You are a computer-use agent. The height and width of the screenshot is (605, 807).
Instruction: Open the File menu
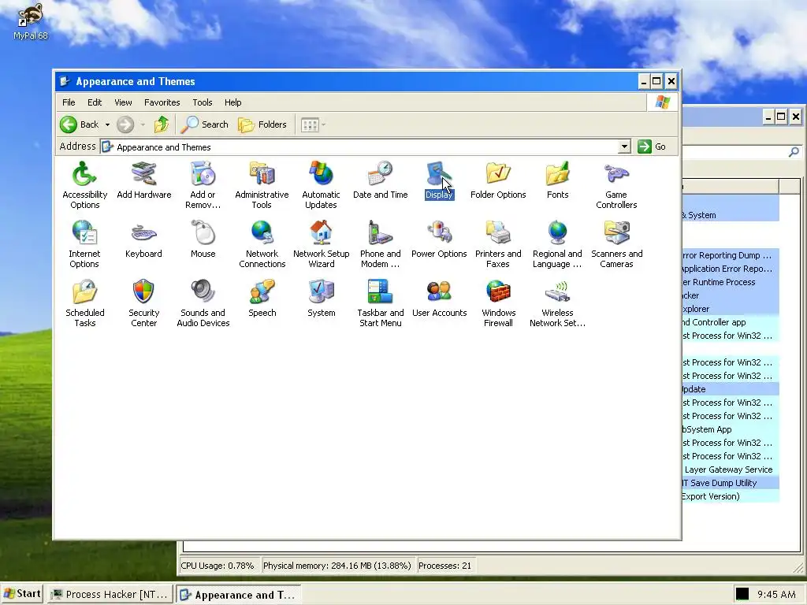pos(69,102)
